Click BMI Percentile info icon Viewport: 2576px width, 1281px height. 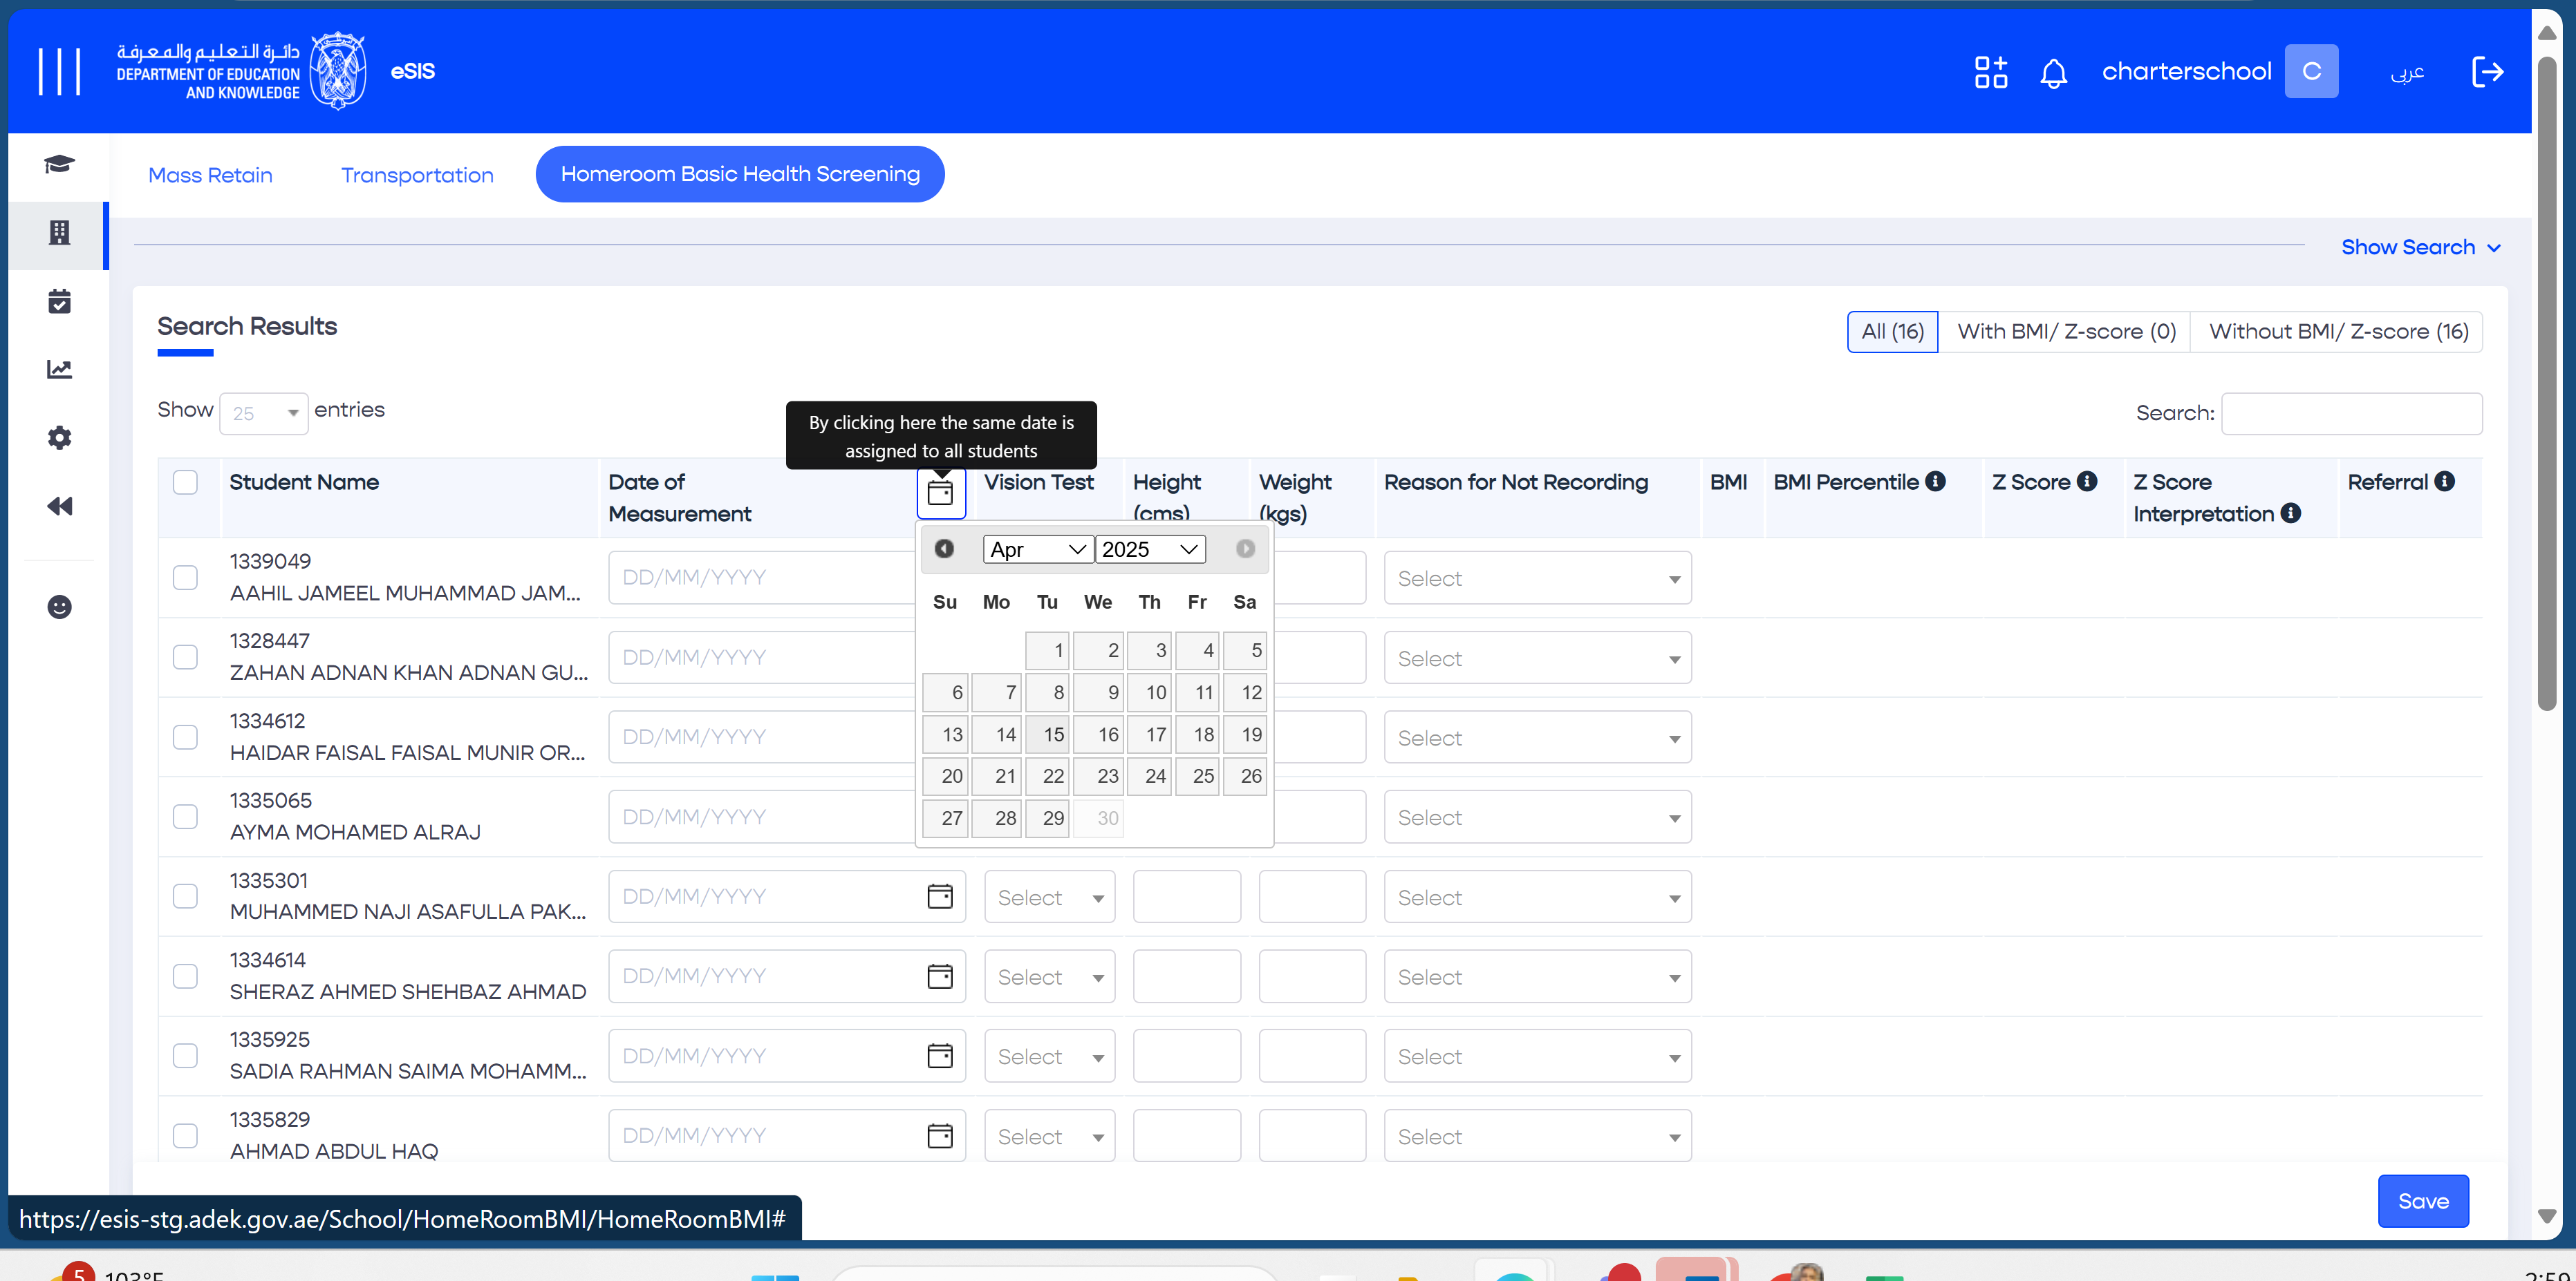(x=1935, y=482)
